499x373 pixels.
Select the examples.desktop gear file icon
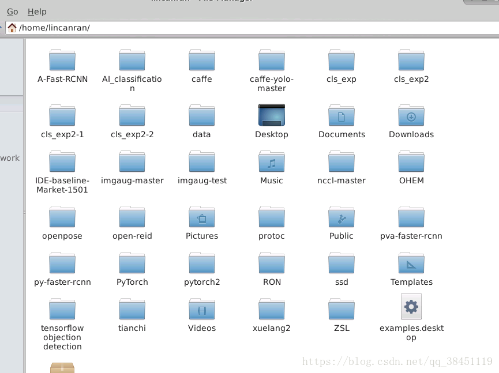(411, 307)
